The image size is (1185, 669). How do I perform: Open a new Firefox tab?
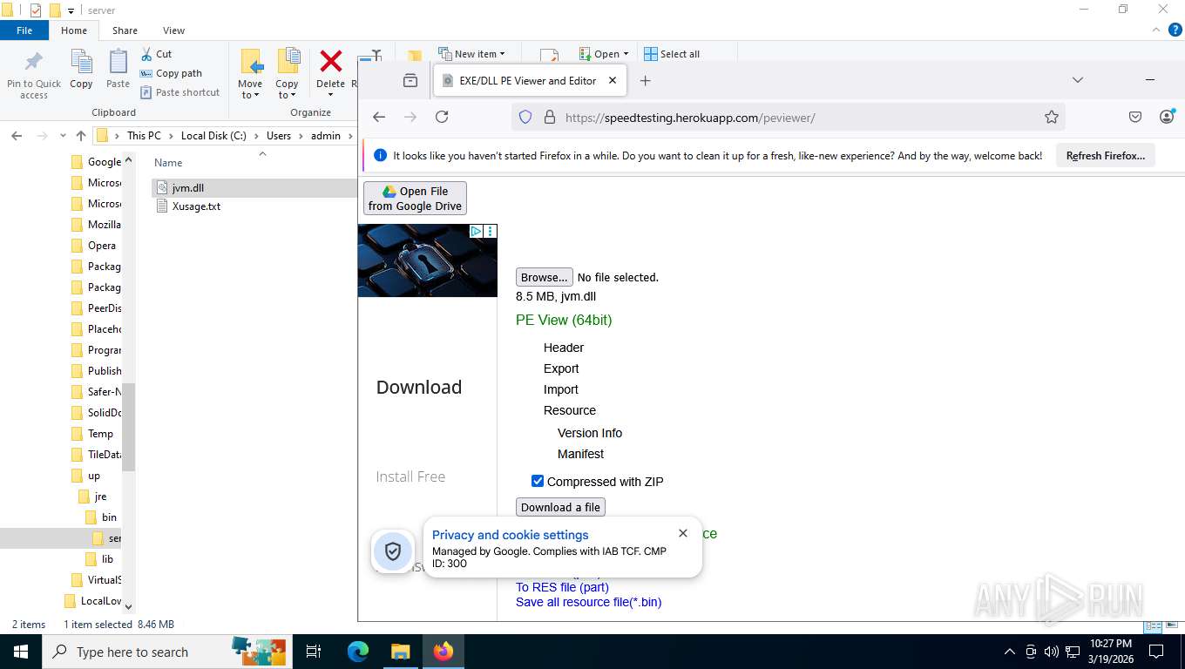click(646, 80)
